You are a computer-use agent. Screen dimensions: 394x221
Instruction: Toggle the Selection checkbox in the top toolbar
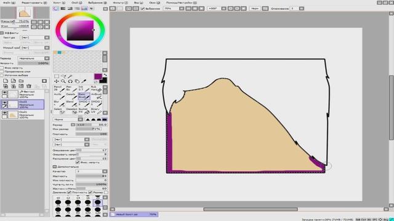pyautogui.click(x=143, y=9)
